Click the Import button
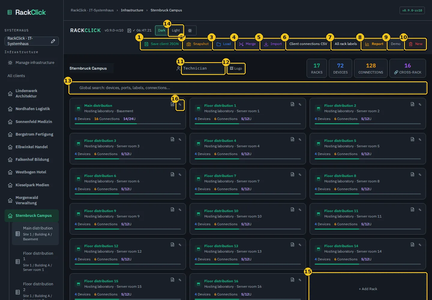The image size is (432, 300). tap(273, 44)
